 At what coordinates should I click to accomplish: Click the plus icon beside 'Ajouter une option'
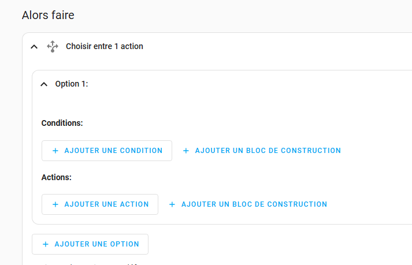click(x=46, y=244)
